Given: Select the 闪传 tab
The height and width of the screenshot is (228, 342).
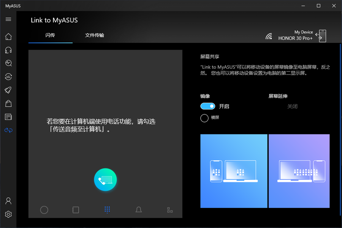Looking at the screenshot, I should [50, 35].
